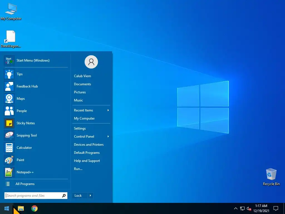This screenshot has height=214, width=285.
Task: Open the Tips app icon
Action: [x=9, y=74]
